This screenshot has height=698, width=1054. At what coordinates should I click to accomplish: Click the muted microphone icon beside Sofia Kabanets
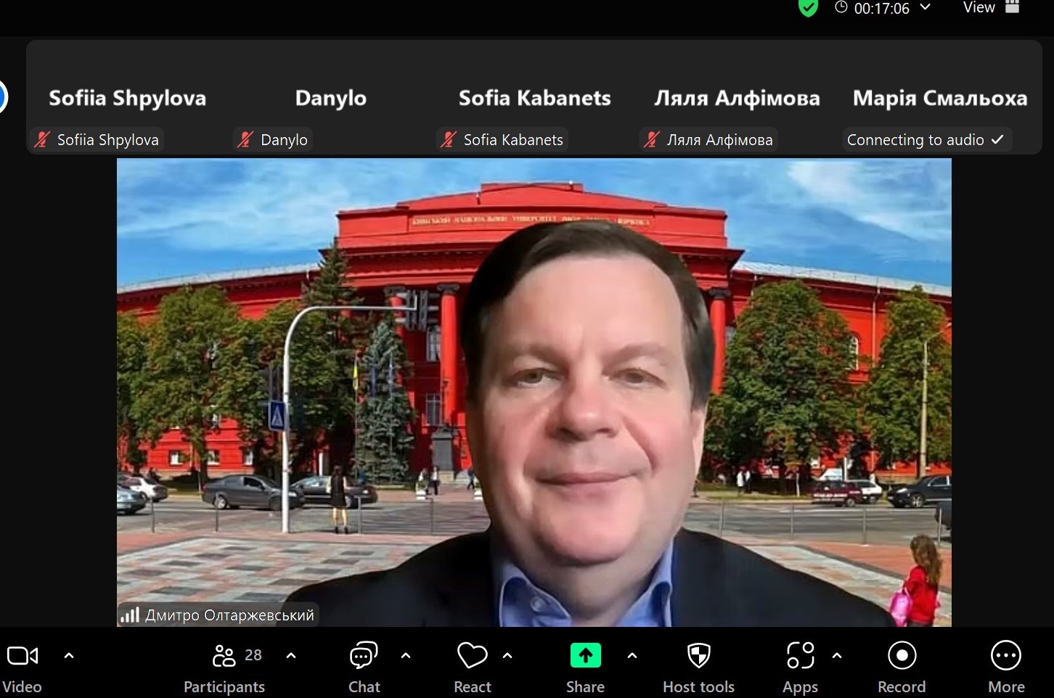(449, 139)
